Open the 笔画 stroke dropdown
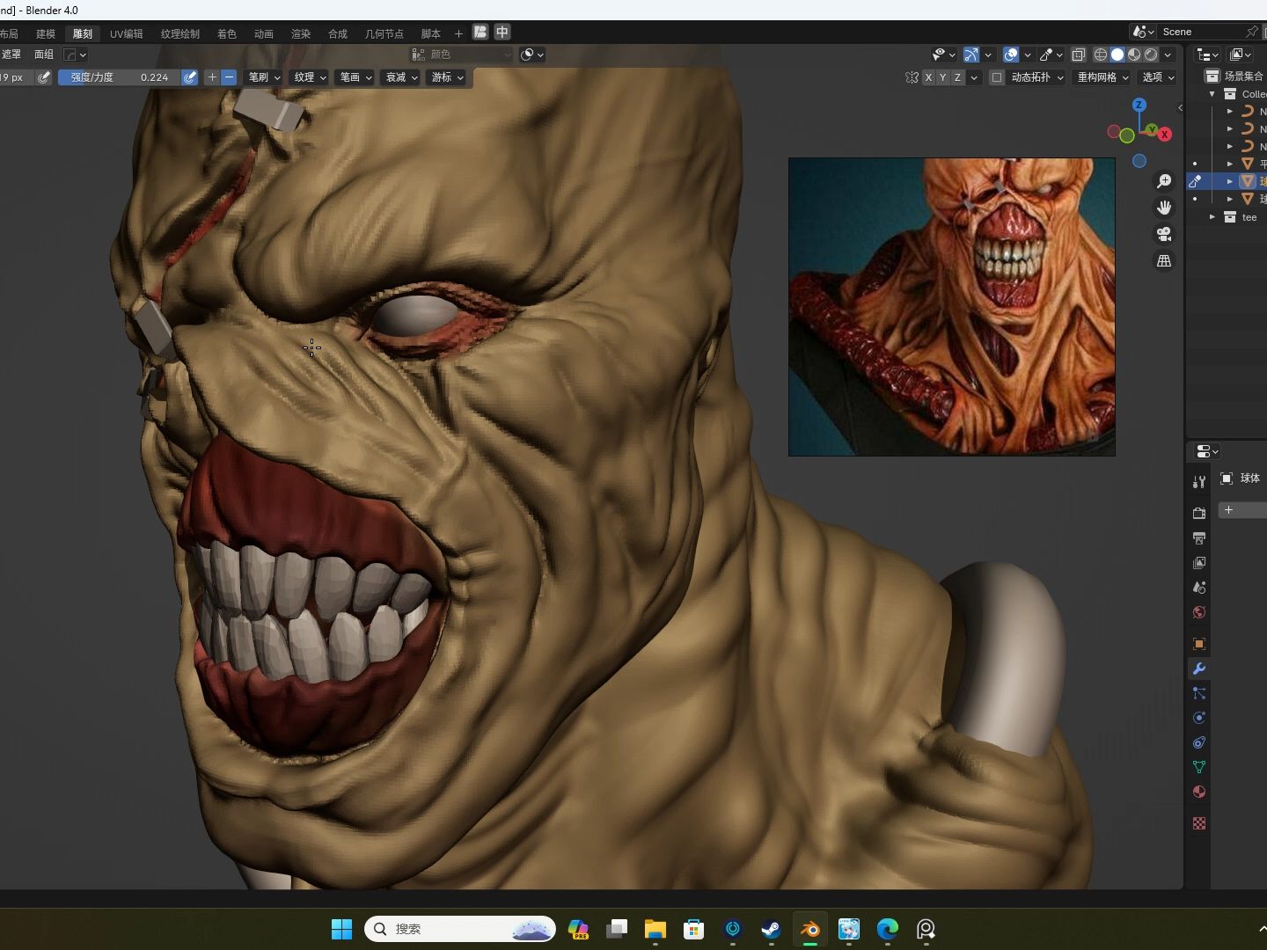 coord(355,77)
